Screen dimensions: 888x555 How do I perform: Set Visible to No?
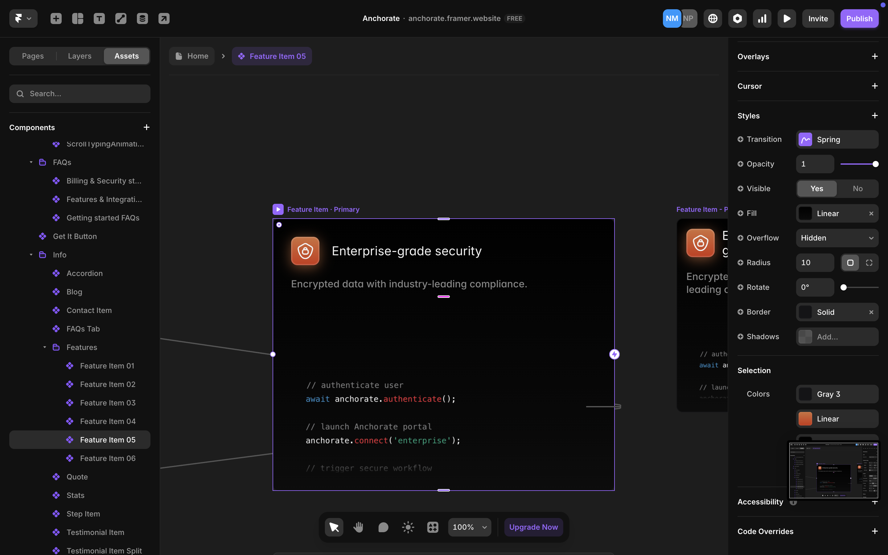point(857,189)
